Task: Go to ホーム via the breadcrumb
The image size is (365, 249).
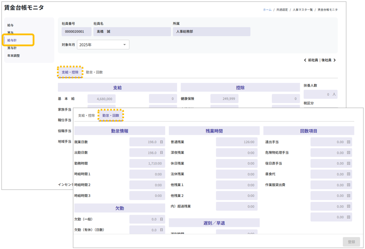Action: pos(267,10)
